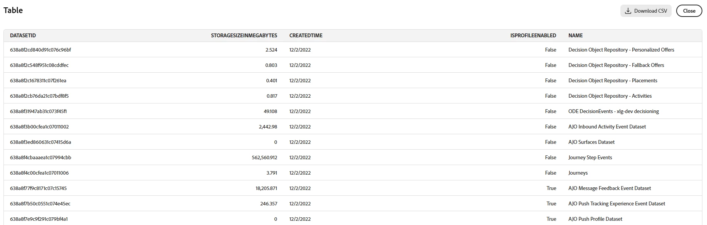707x225 pixels.
Task: Select the storage size value 2.524
Action: (x=271, y=50)
